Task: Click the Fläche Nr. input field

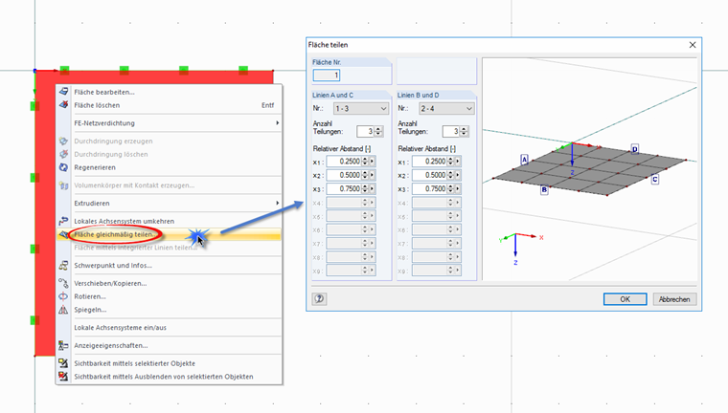Action: (327, 76)
